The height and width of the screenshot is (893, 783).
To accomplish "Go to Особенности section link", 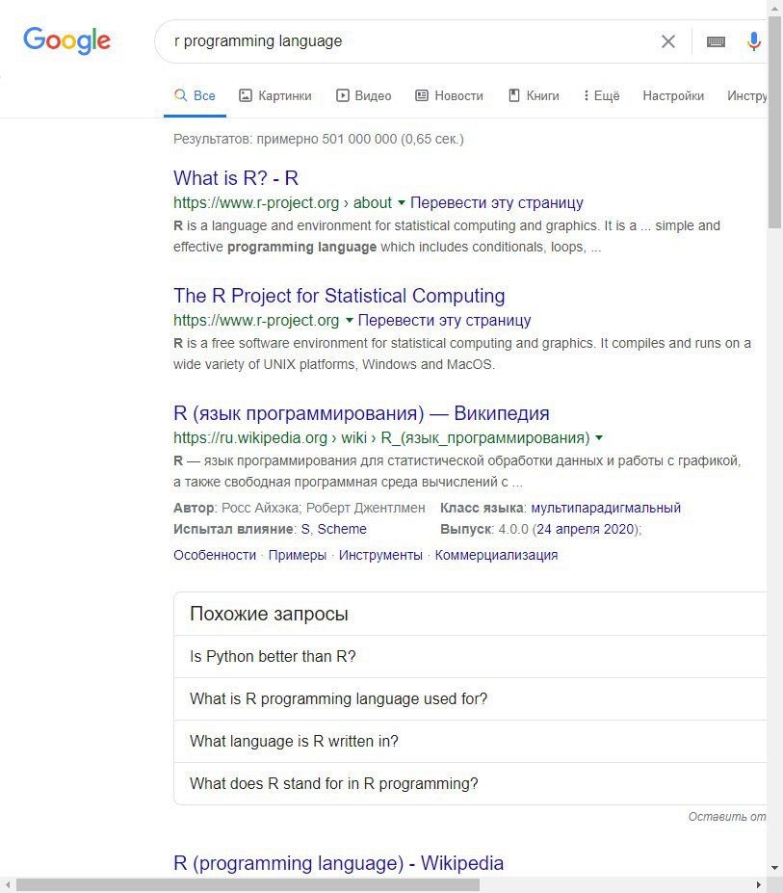I will pos(215,555).
